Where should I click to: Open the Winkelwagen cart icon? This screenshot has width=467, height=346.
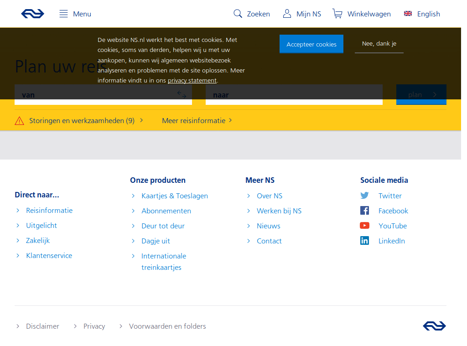[x=337, y=14]
